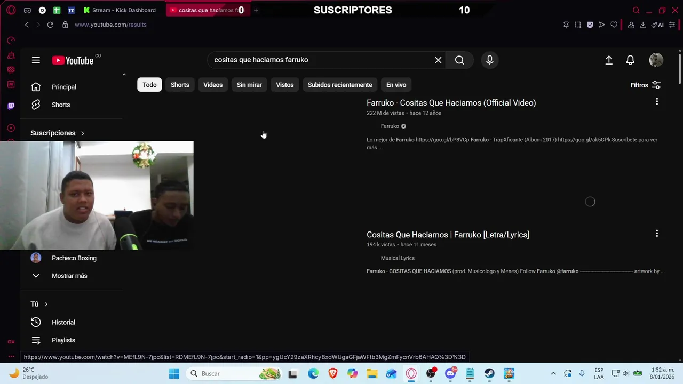Open the YouTube hamburger guide menu
This screenshot has width=683, height=384.
point(36,60)
